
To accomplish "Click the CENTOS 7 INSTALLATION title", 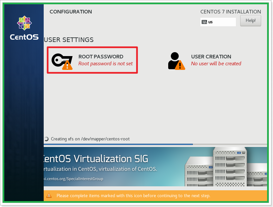I will (231, 12).
